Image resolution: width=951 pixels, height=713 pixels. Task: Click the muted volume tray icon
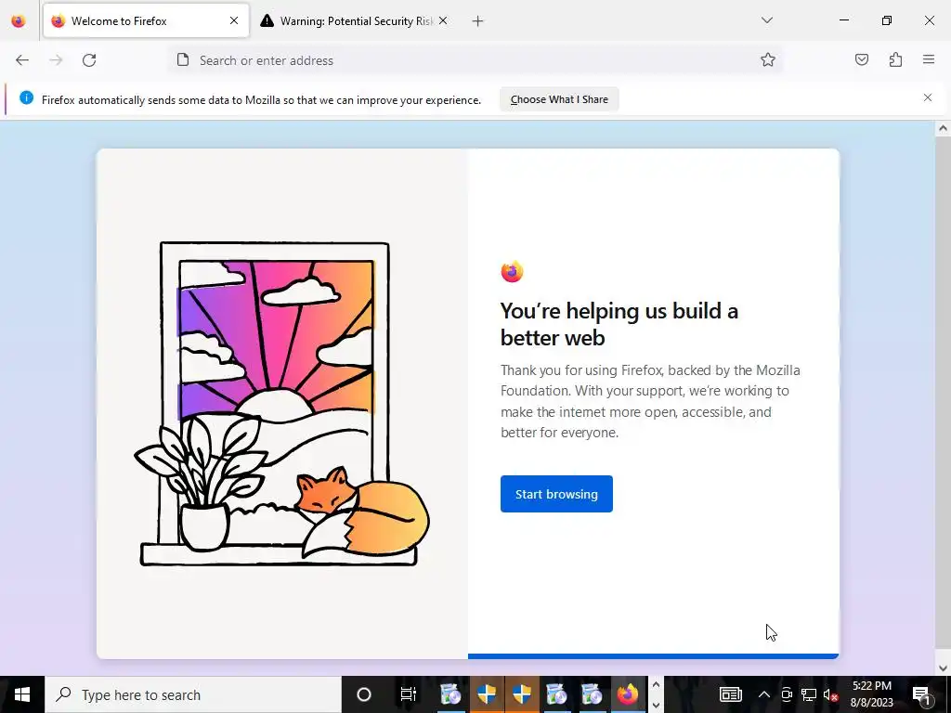831,694
